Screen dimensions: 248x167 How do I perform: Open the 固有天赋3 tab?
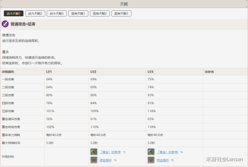122,13
